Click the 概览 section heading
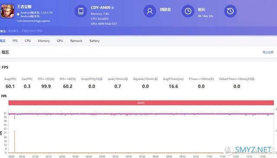Image resolution: width=277 pixels, height=158 pixels. point(5,52)
